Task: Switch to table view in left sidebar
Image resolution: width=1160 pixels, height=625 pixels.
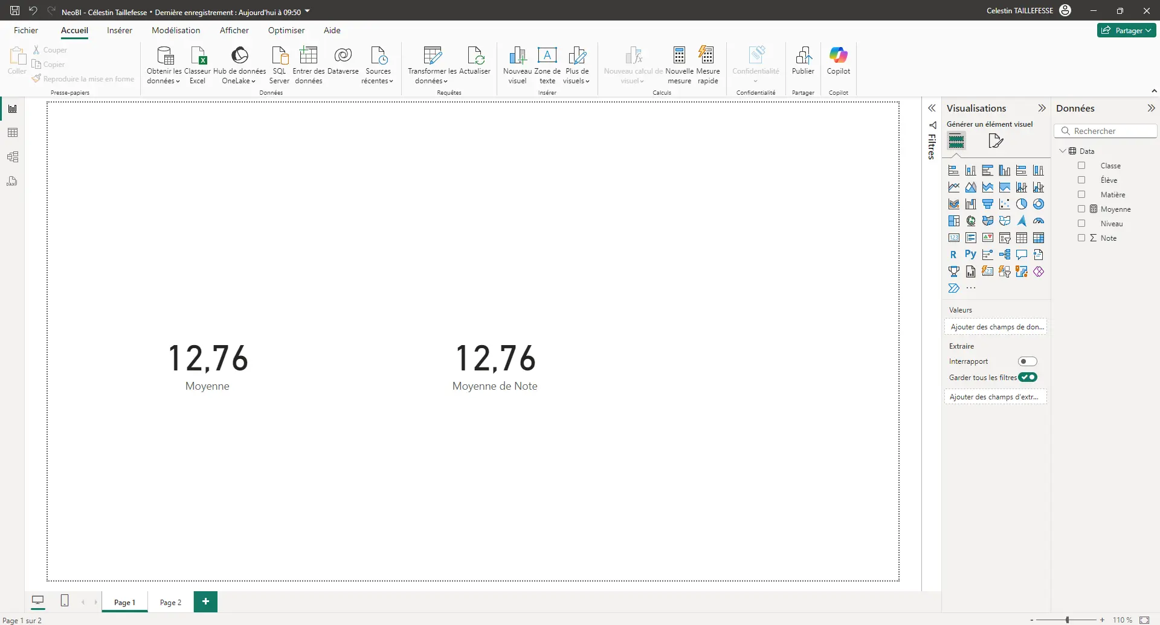Action: pos(13,133)
